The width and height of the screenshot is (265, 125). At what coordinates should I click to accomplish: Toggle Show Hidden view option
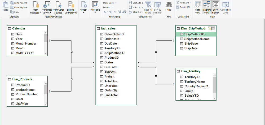click(215, 7)
